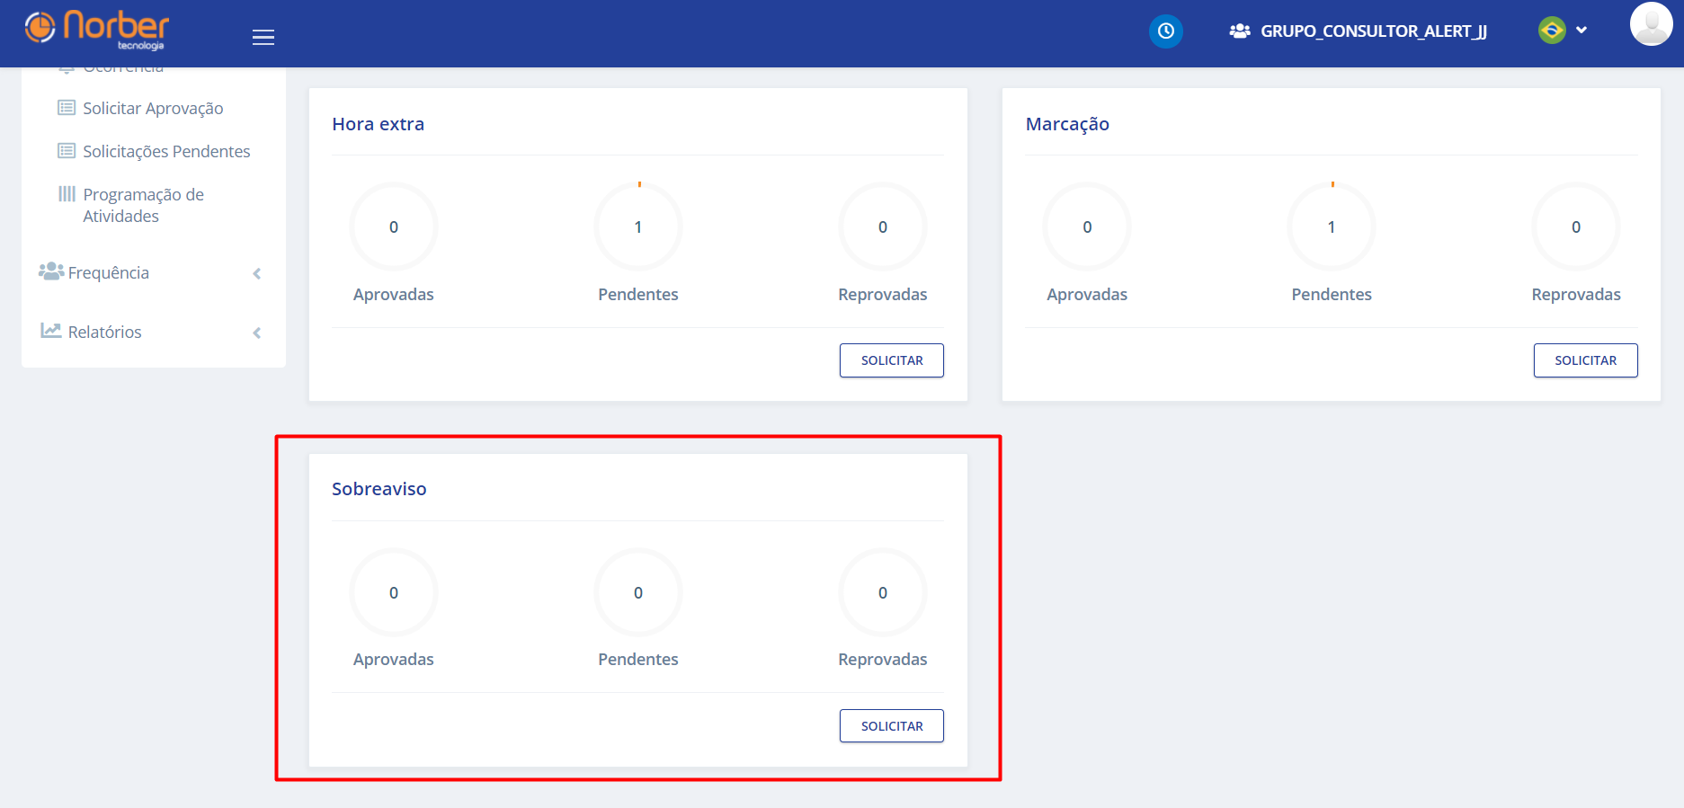Click Hora extra Pendentes circular progress indicator
Screen dimensions: 1684x808
[x=638, y=226]
